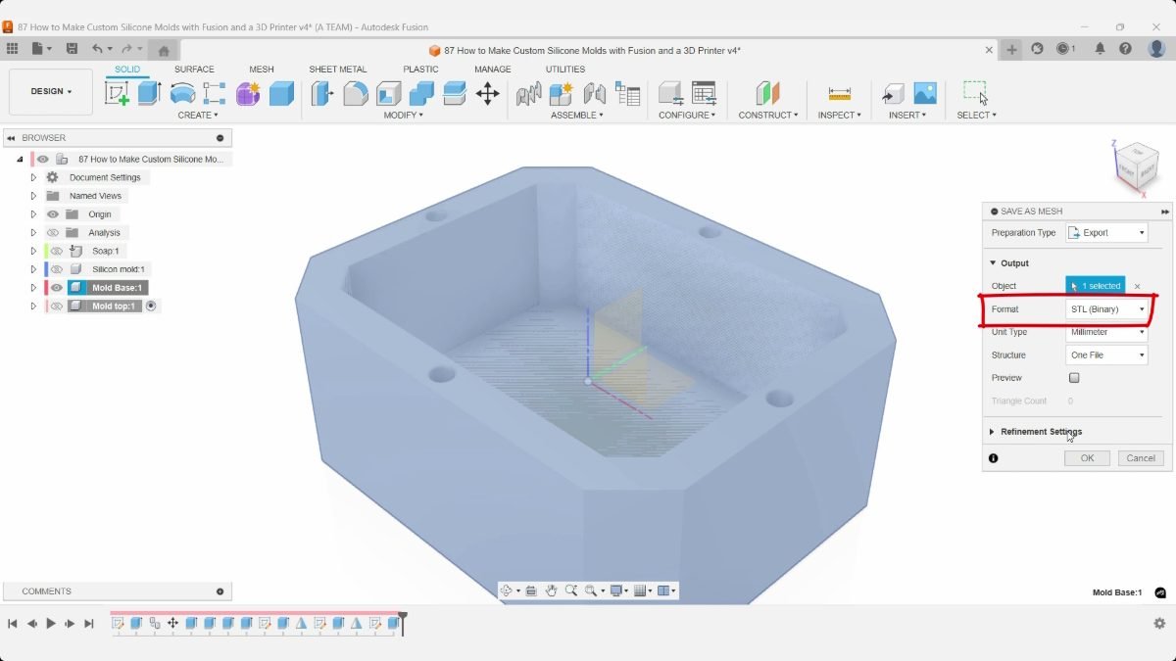
Task: Open the Preparation Type Export dropdown
Action: [x=1106, y=233]
